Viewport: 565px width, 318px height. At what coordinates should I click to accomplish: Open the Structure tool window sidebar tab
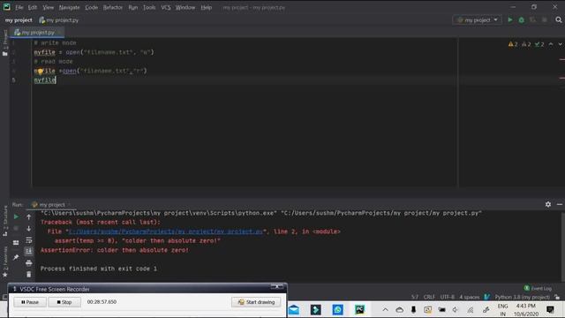(x=5, y=220)
